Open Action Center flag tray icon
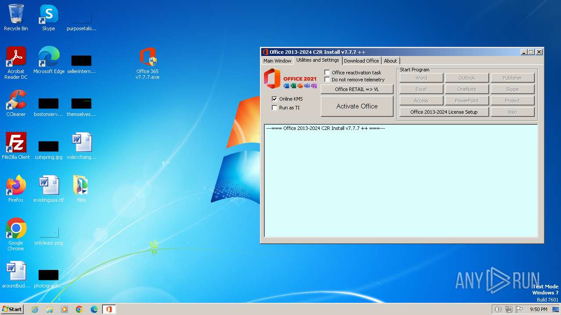This screenshot has height=315, width=561. 520,309
